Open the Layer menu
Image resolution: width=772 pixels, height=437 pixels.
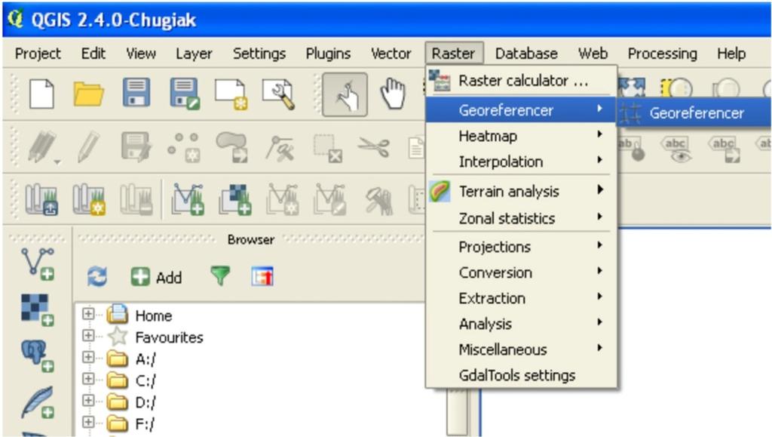pyautogui.click(x=194, y=53)
